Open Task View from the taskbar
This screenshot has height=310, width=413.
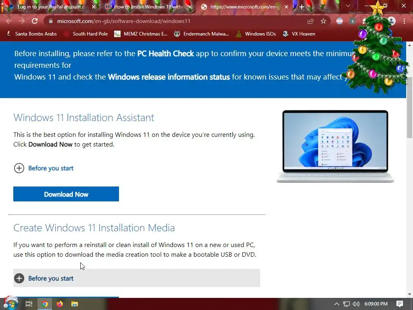tap(29, 304)
